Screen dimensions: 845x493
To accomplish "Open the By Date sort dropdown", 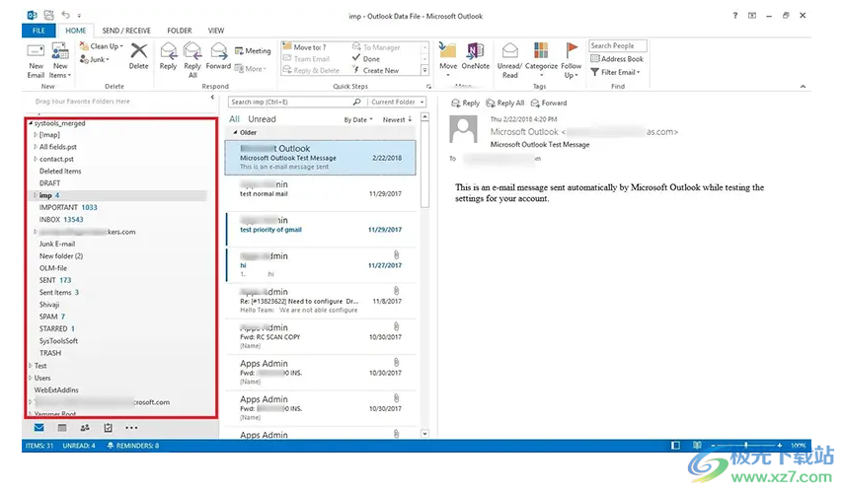I will tap(358, 120).
